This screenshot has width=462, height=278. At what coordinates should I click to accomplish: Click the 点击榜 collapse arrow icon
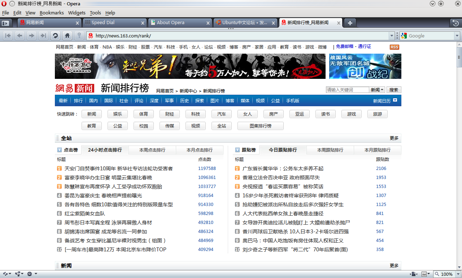(x=60, y=150)
